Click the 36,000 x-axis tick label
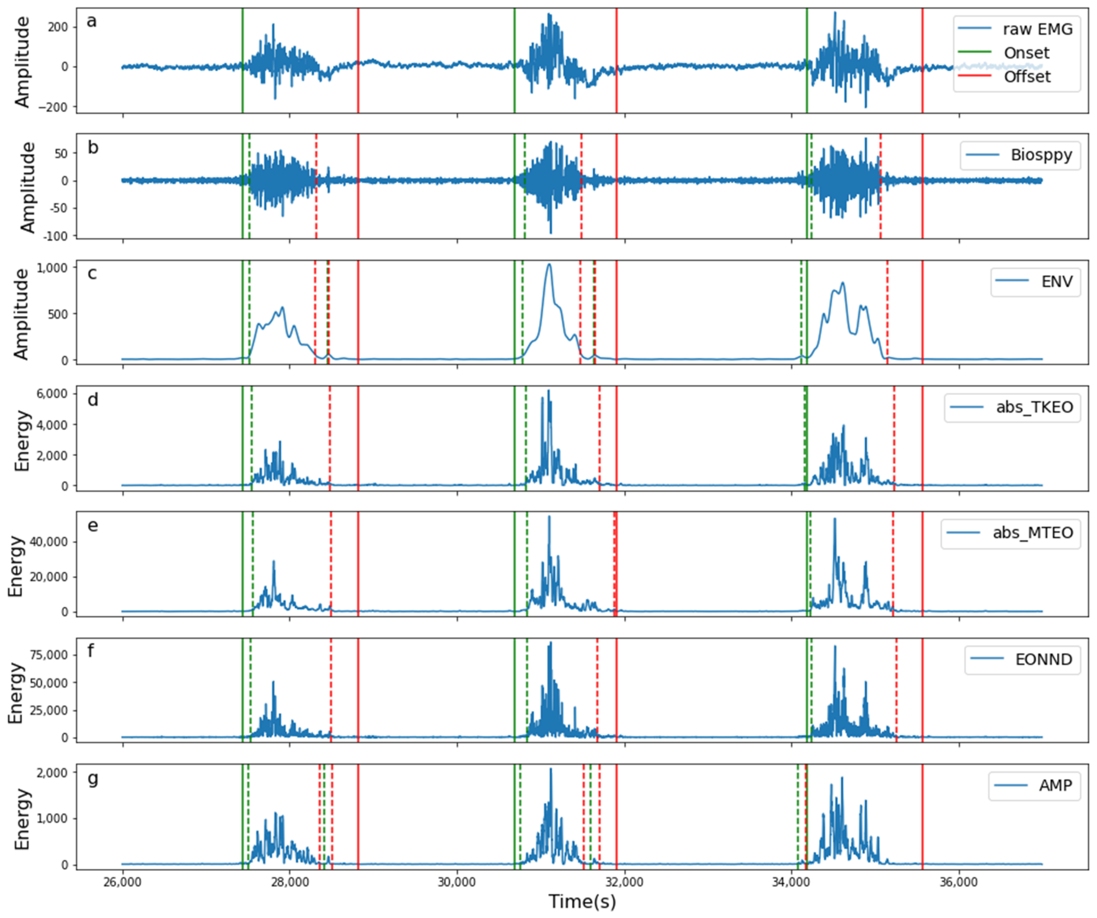This screenshot has height=918, width=1097. point(959,882)
